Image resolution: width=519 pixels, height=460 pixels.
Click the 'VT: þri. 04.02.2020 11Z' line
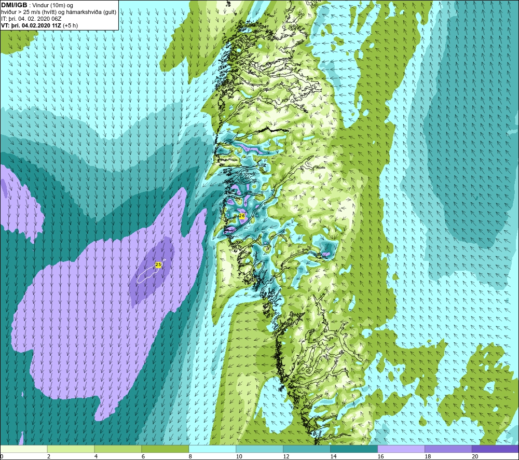[x=31, y=25]
